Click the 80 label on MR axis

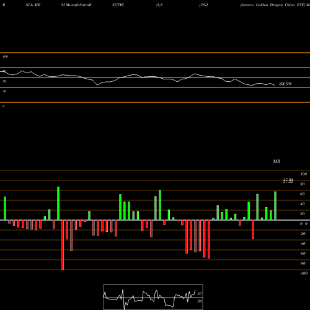click(x=303, y=184)
